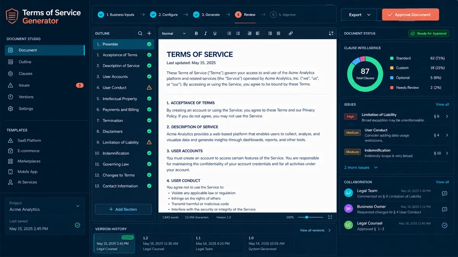
Task: Expand 2 more issues
Action: (361, 168)
